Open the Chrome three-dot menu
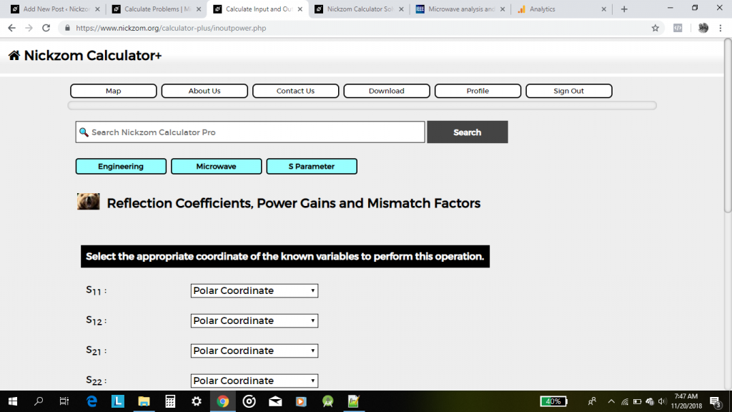The width and height of the screenshot is (732, 412). pos(721,28)
